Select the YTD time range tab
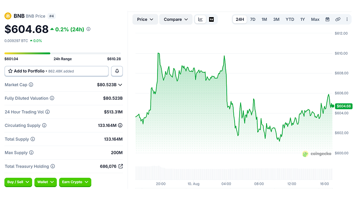 290,19
